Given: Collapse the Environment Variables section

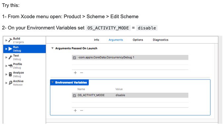Looking at the screenshot, I should 52,82.
